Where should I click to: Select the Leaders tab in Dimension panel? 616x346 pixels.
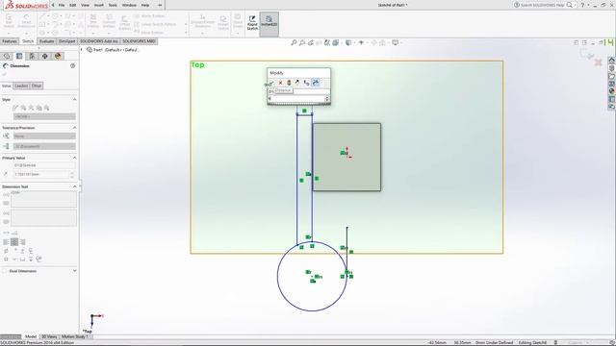tap(21, 86)
